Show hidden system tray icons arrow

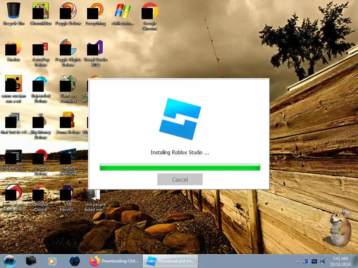[x=297, y=261]
